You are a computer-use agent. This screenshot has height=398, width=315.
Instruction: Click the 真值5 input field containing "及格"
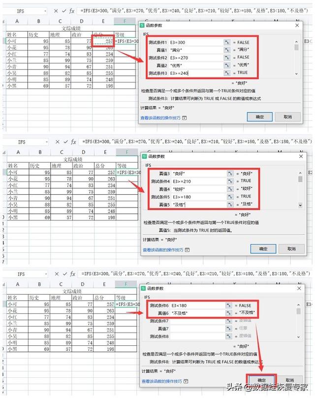199,205
